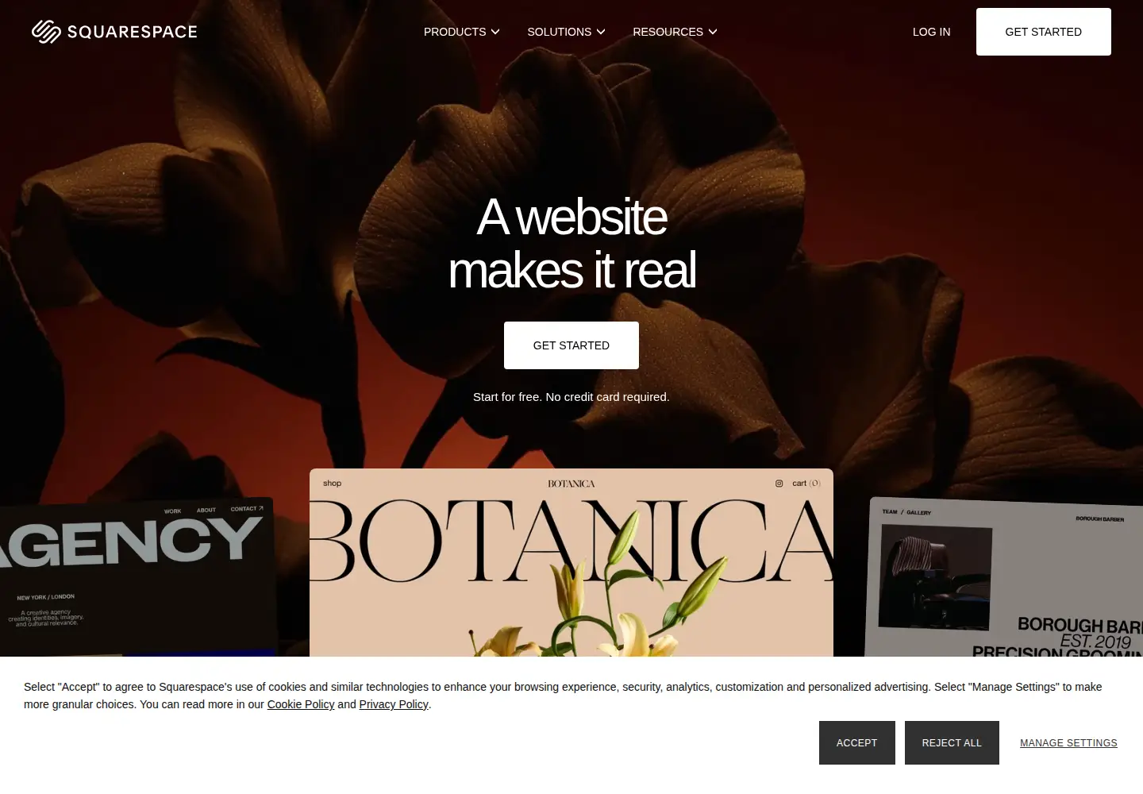This screenshot has width=1143, height=794.
Task: Click "TEAM" in the Borough Barber preview
Action: click(890, 512)
